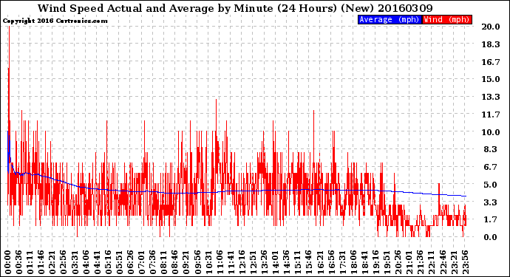Screen dimensions: 510x277
Task: Click the 01:46 time axis label
Action: coord(41,262)
